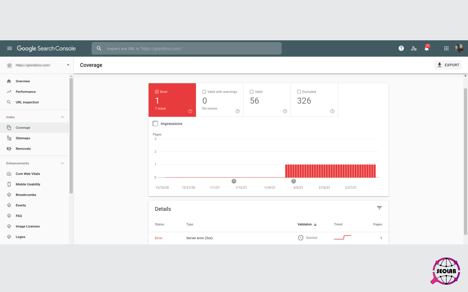This screenshot has width=468, height=292.
Task: Click the Export button
Action: pyautogui.click(x=448, y=65)
